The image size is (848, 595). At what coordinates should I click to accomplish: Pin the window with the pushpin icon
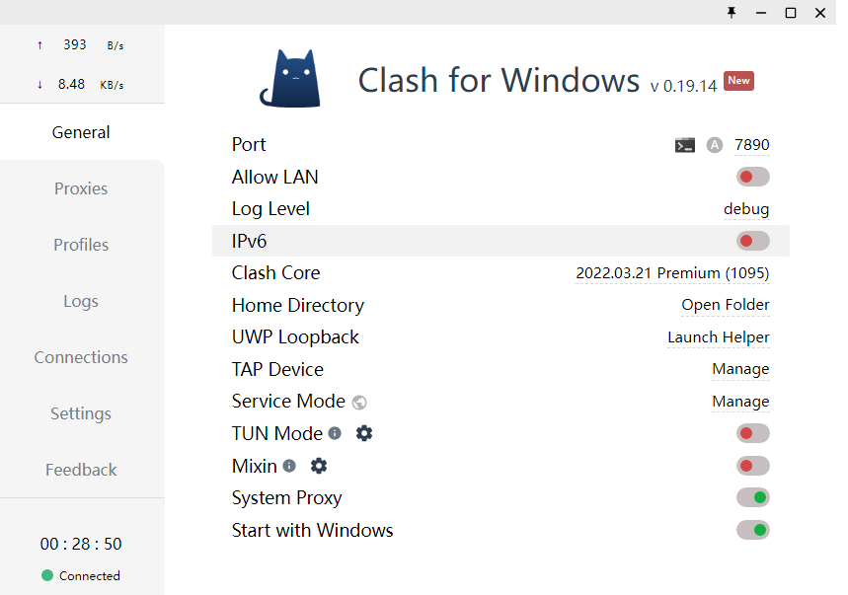click(x=732, y=12)
